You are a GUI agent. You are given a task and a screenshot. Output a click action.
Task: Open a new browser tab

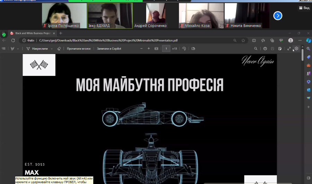(x=61, y=33)
